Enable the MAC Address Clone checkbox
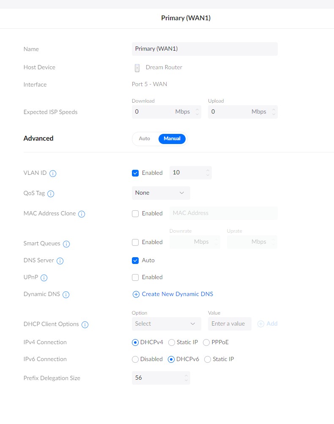 135,214
